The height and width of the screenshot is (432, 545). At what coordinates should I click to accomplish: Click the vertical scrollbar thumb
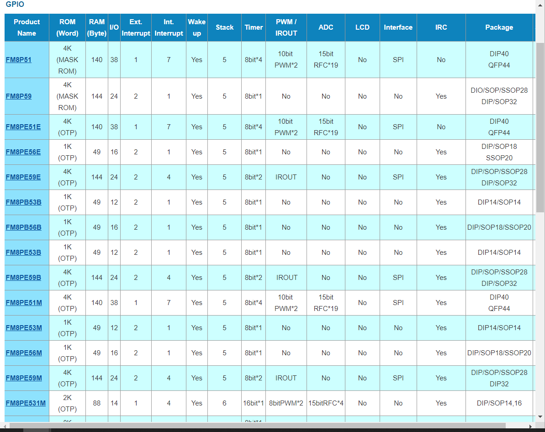tap(540, 127)
